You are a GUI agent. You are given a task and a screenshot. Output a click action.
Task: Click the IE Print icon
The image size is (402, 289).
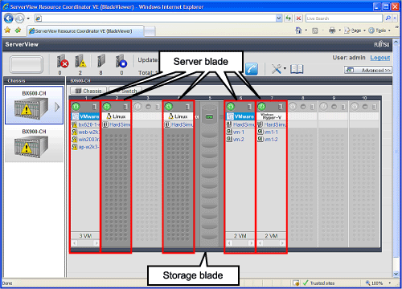[332, 31]
